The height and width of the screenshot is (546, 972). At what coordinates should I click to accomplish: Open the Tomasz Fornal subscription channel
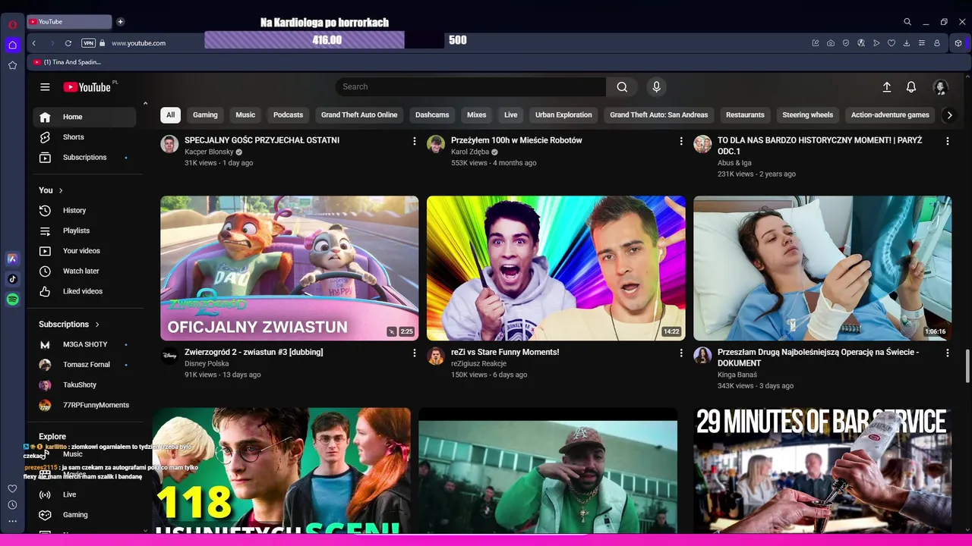tap(84, 365)
